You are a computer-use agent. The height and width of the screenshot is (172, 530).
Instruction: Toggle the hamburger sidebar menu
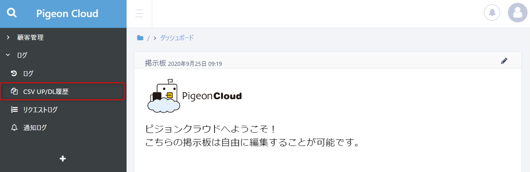pyautogui.click(x=139, y=13)
